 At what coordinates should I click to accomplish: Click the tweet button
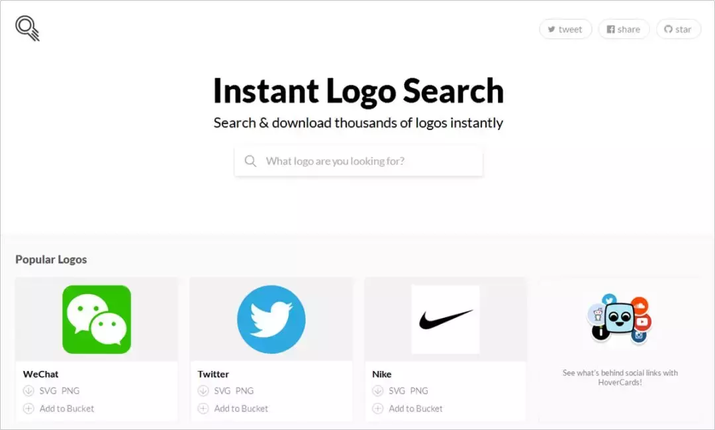coord(565,29)
